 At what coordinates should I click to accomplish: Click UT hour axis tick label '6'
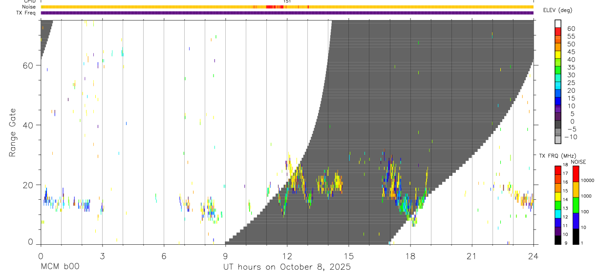pos(164,256)
